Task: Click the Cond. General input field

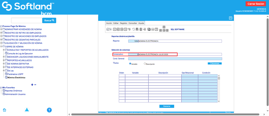Action: click(x=175, y=59)
